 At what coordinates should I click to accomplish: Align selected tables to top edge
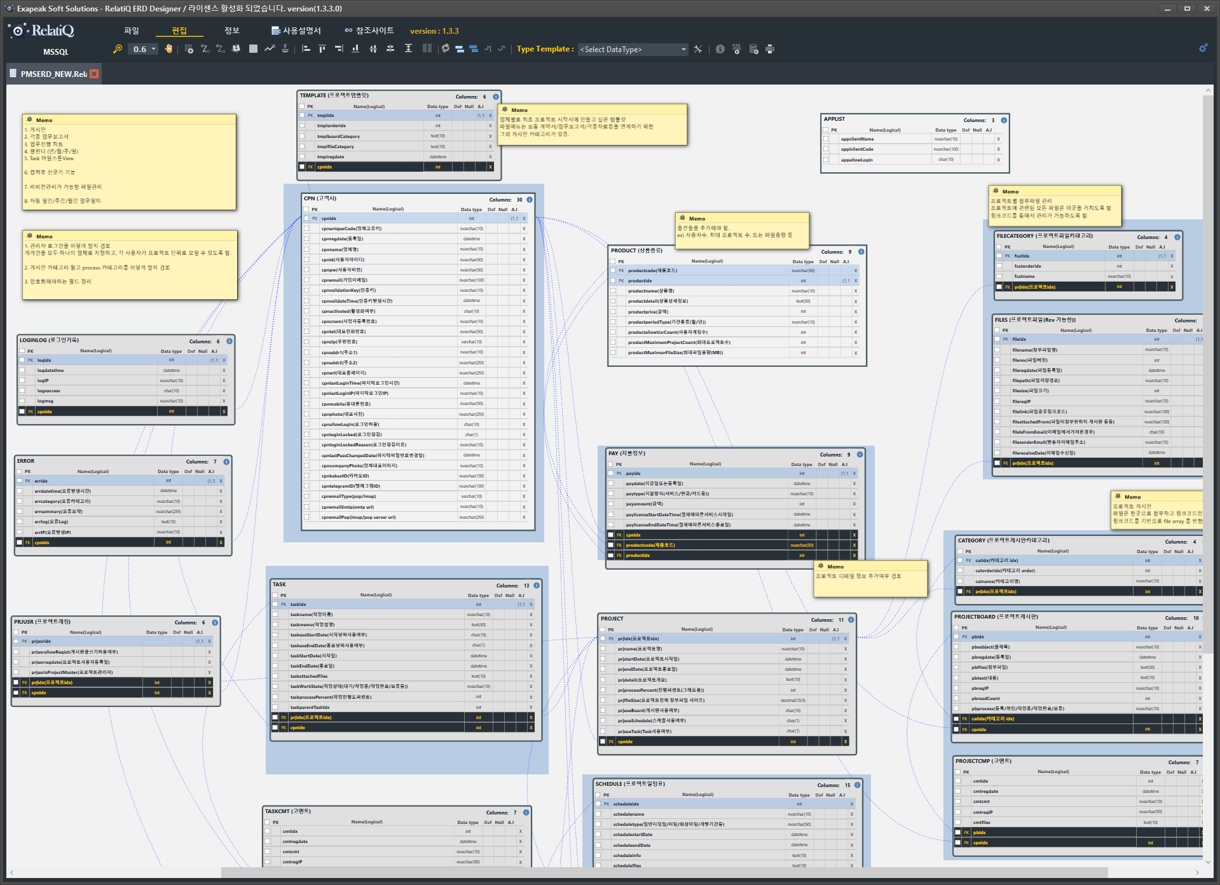tap(322, 49)
